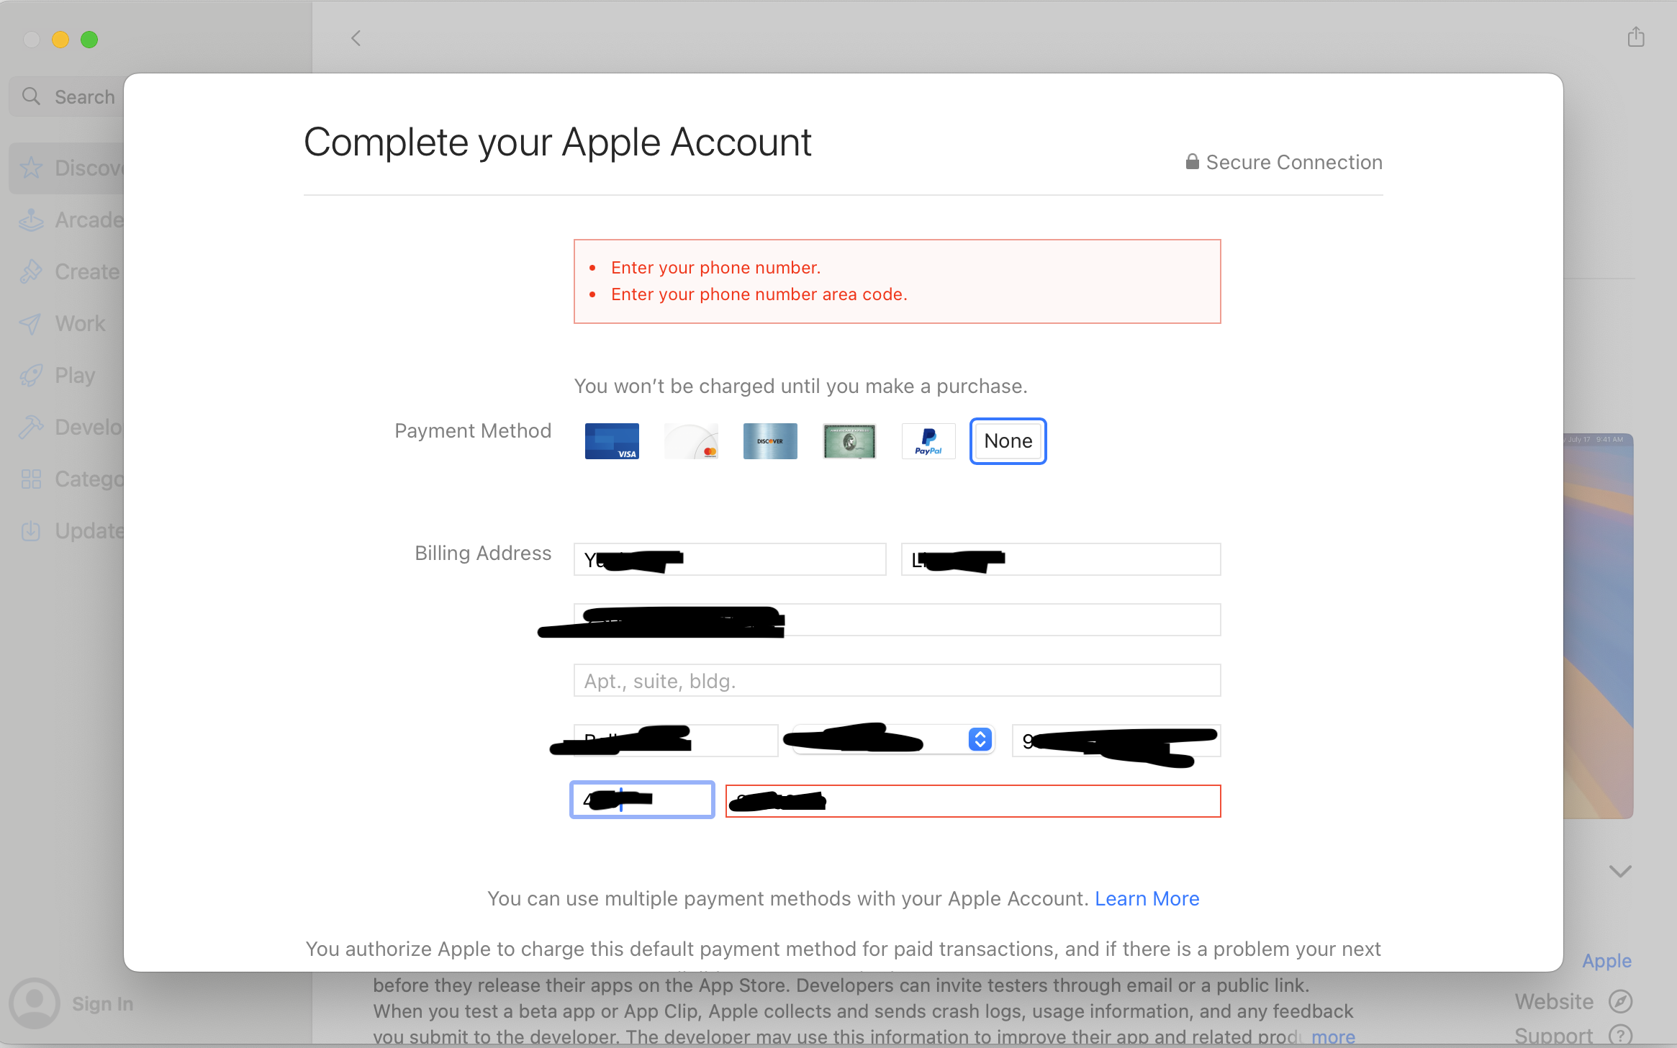The height and width of the screenshot is (1048, 1677).
Task: Go back with the left chevron arrow
Action: tap(356, 38)
